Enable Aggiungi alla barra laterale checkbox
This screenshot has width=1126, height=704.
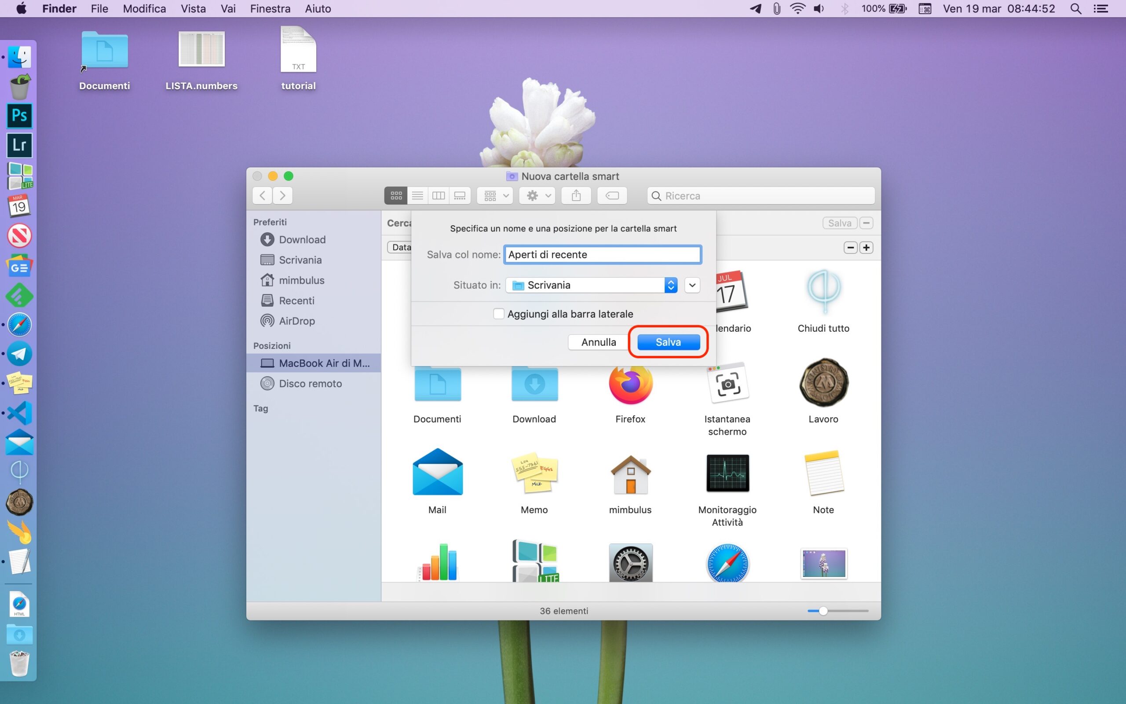click(x=498, y=314)
